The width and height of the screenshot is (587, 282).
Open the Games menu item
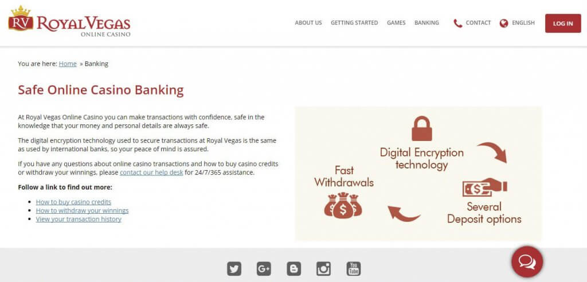coord(396,23)
